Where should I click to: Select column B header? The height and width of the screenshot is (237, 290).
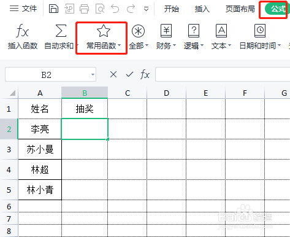tap(85, 93)
